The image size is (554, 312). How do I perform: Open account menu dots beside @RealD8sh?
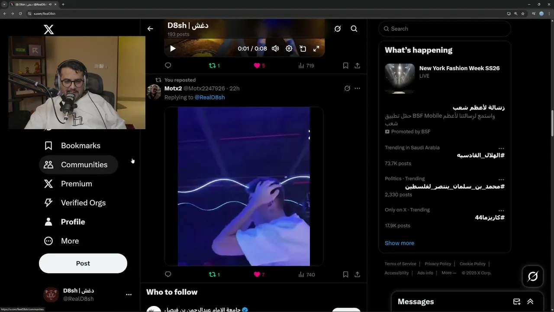click(x=129, y=295)
